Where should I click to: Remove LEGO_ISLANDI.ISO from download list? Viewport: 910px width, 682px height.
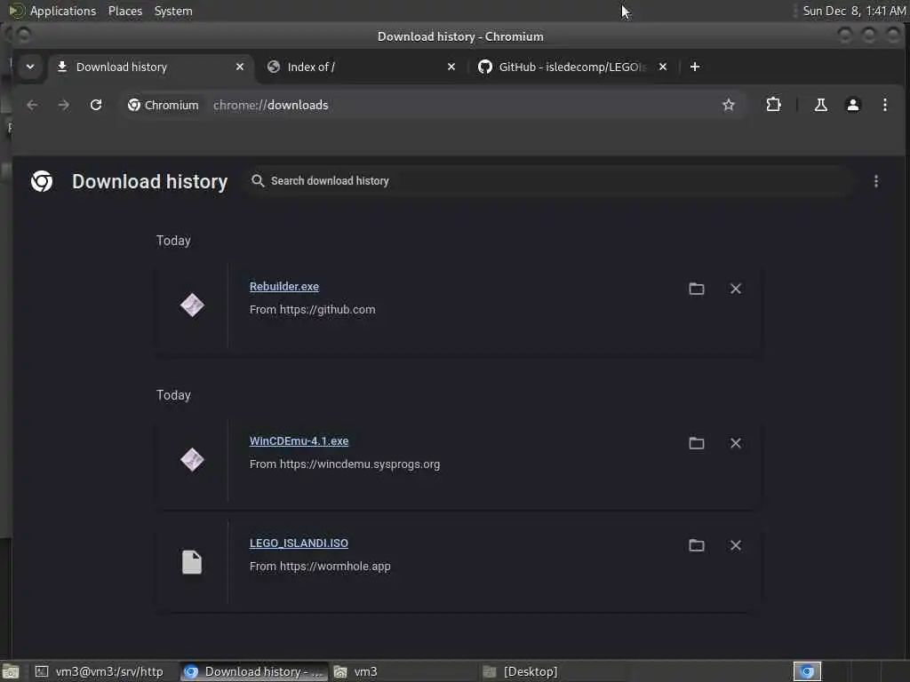[x=735, y=546]
